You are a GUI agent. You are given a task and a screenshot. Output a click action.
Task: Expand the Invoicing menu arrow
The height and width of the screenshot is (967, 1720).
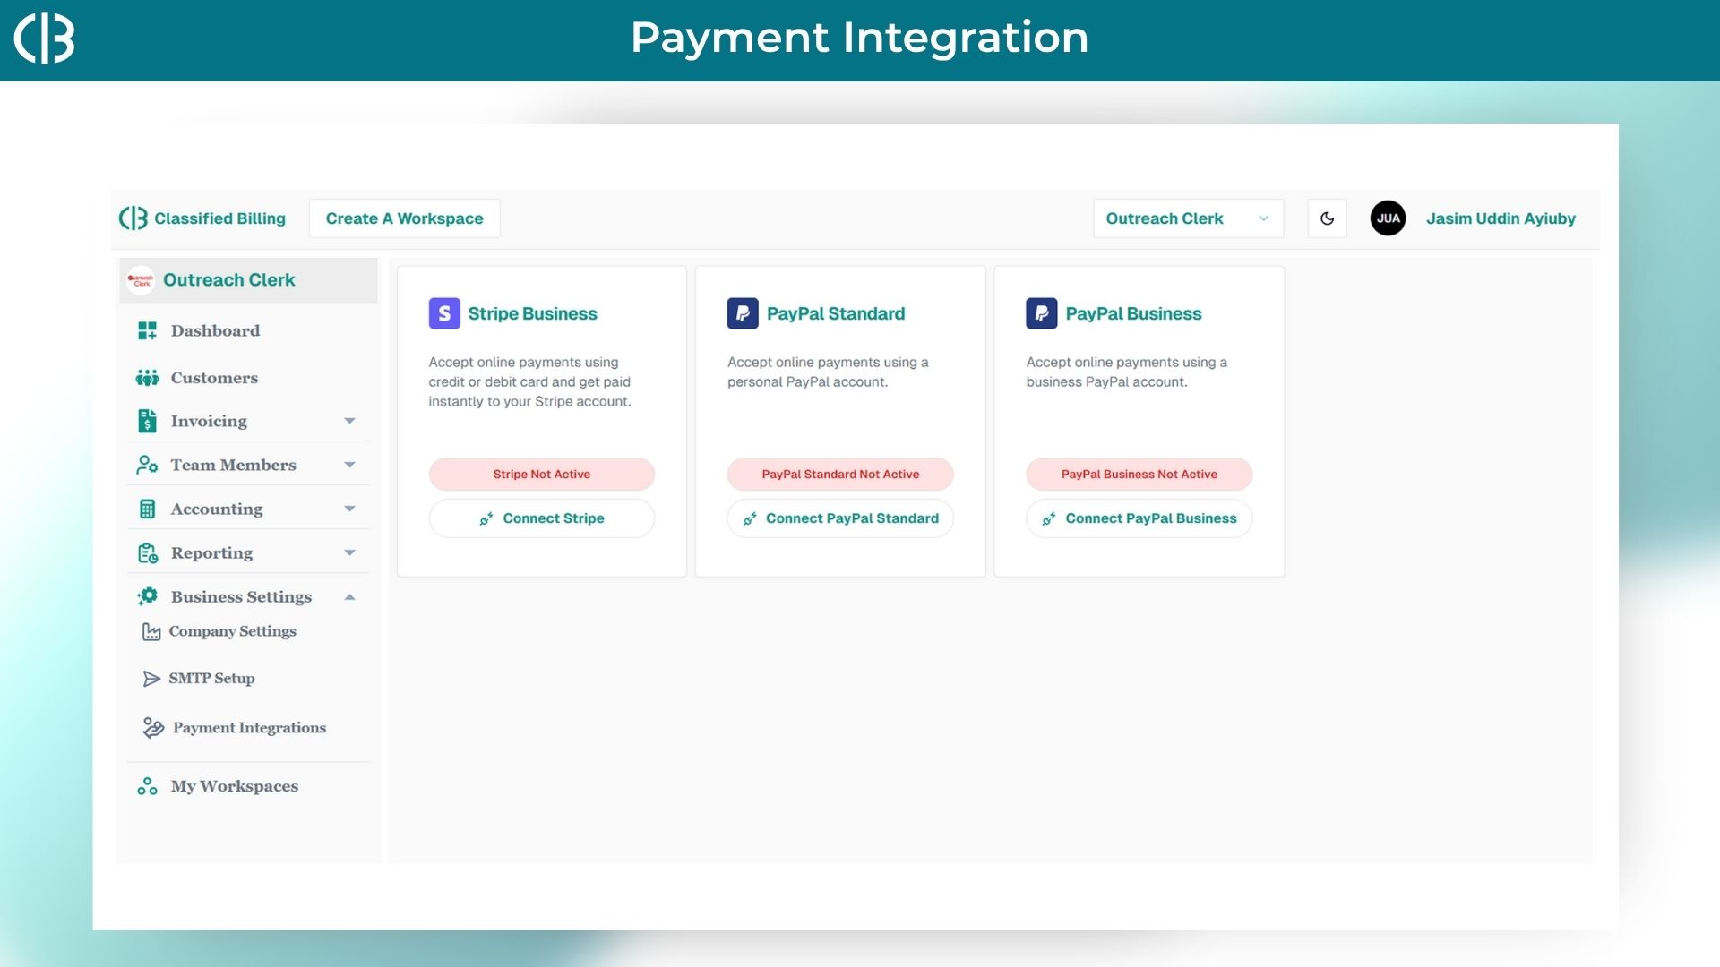[349, 421]
